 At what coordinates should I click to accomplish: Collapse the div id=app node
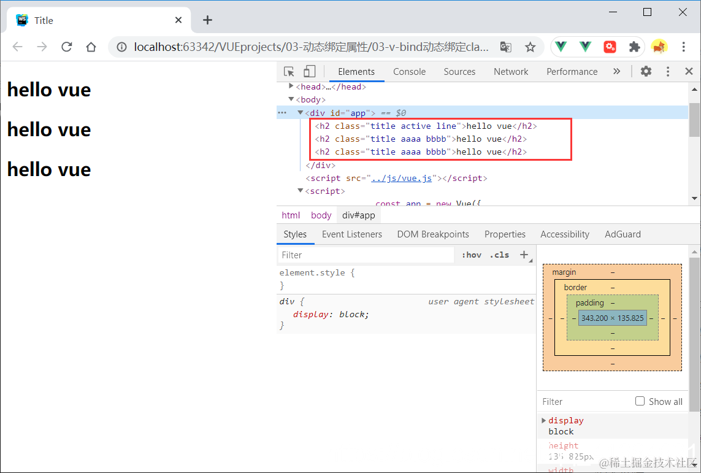coord(301,113)
